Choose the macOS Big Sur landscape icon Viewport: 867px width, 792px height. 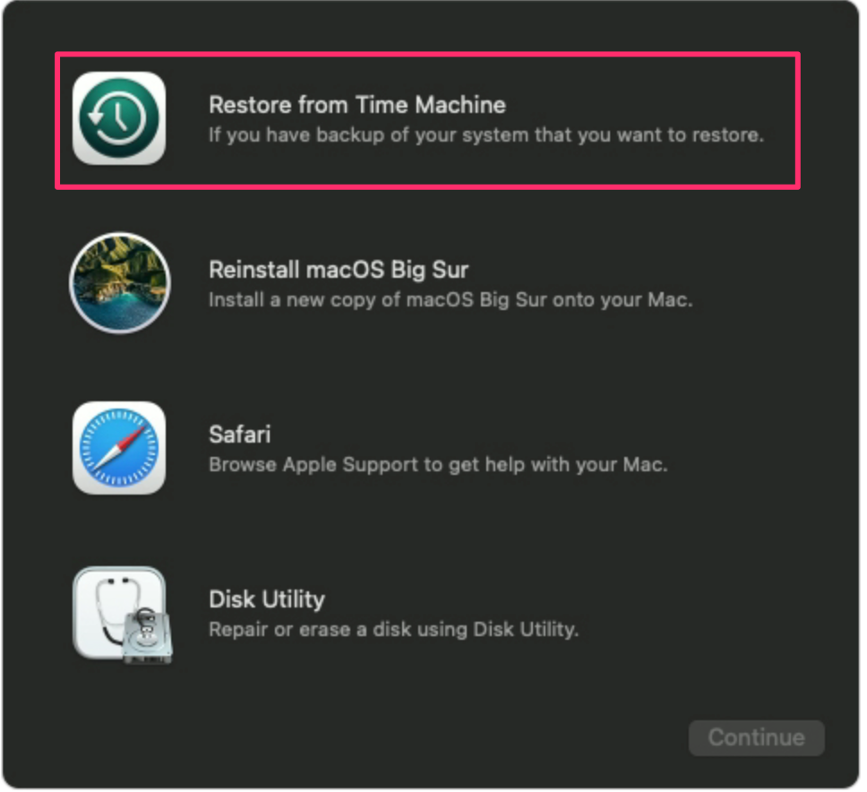(119, 282)
